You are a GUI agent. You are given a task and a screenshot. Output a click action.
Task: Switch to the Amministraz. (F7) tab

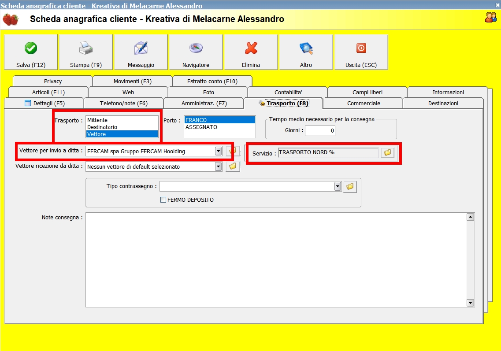(x=204, y=103)
